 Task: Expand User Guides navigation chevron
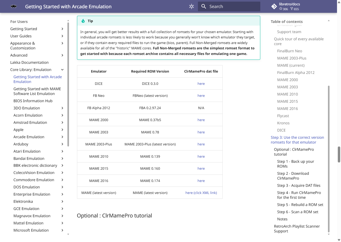click(x=62, y=36)
